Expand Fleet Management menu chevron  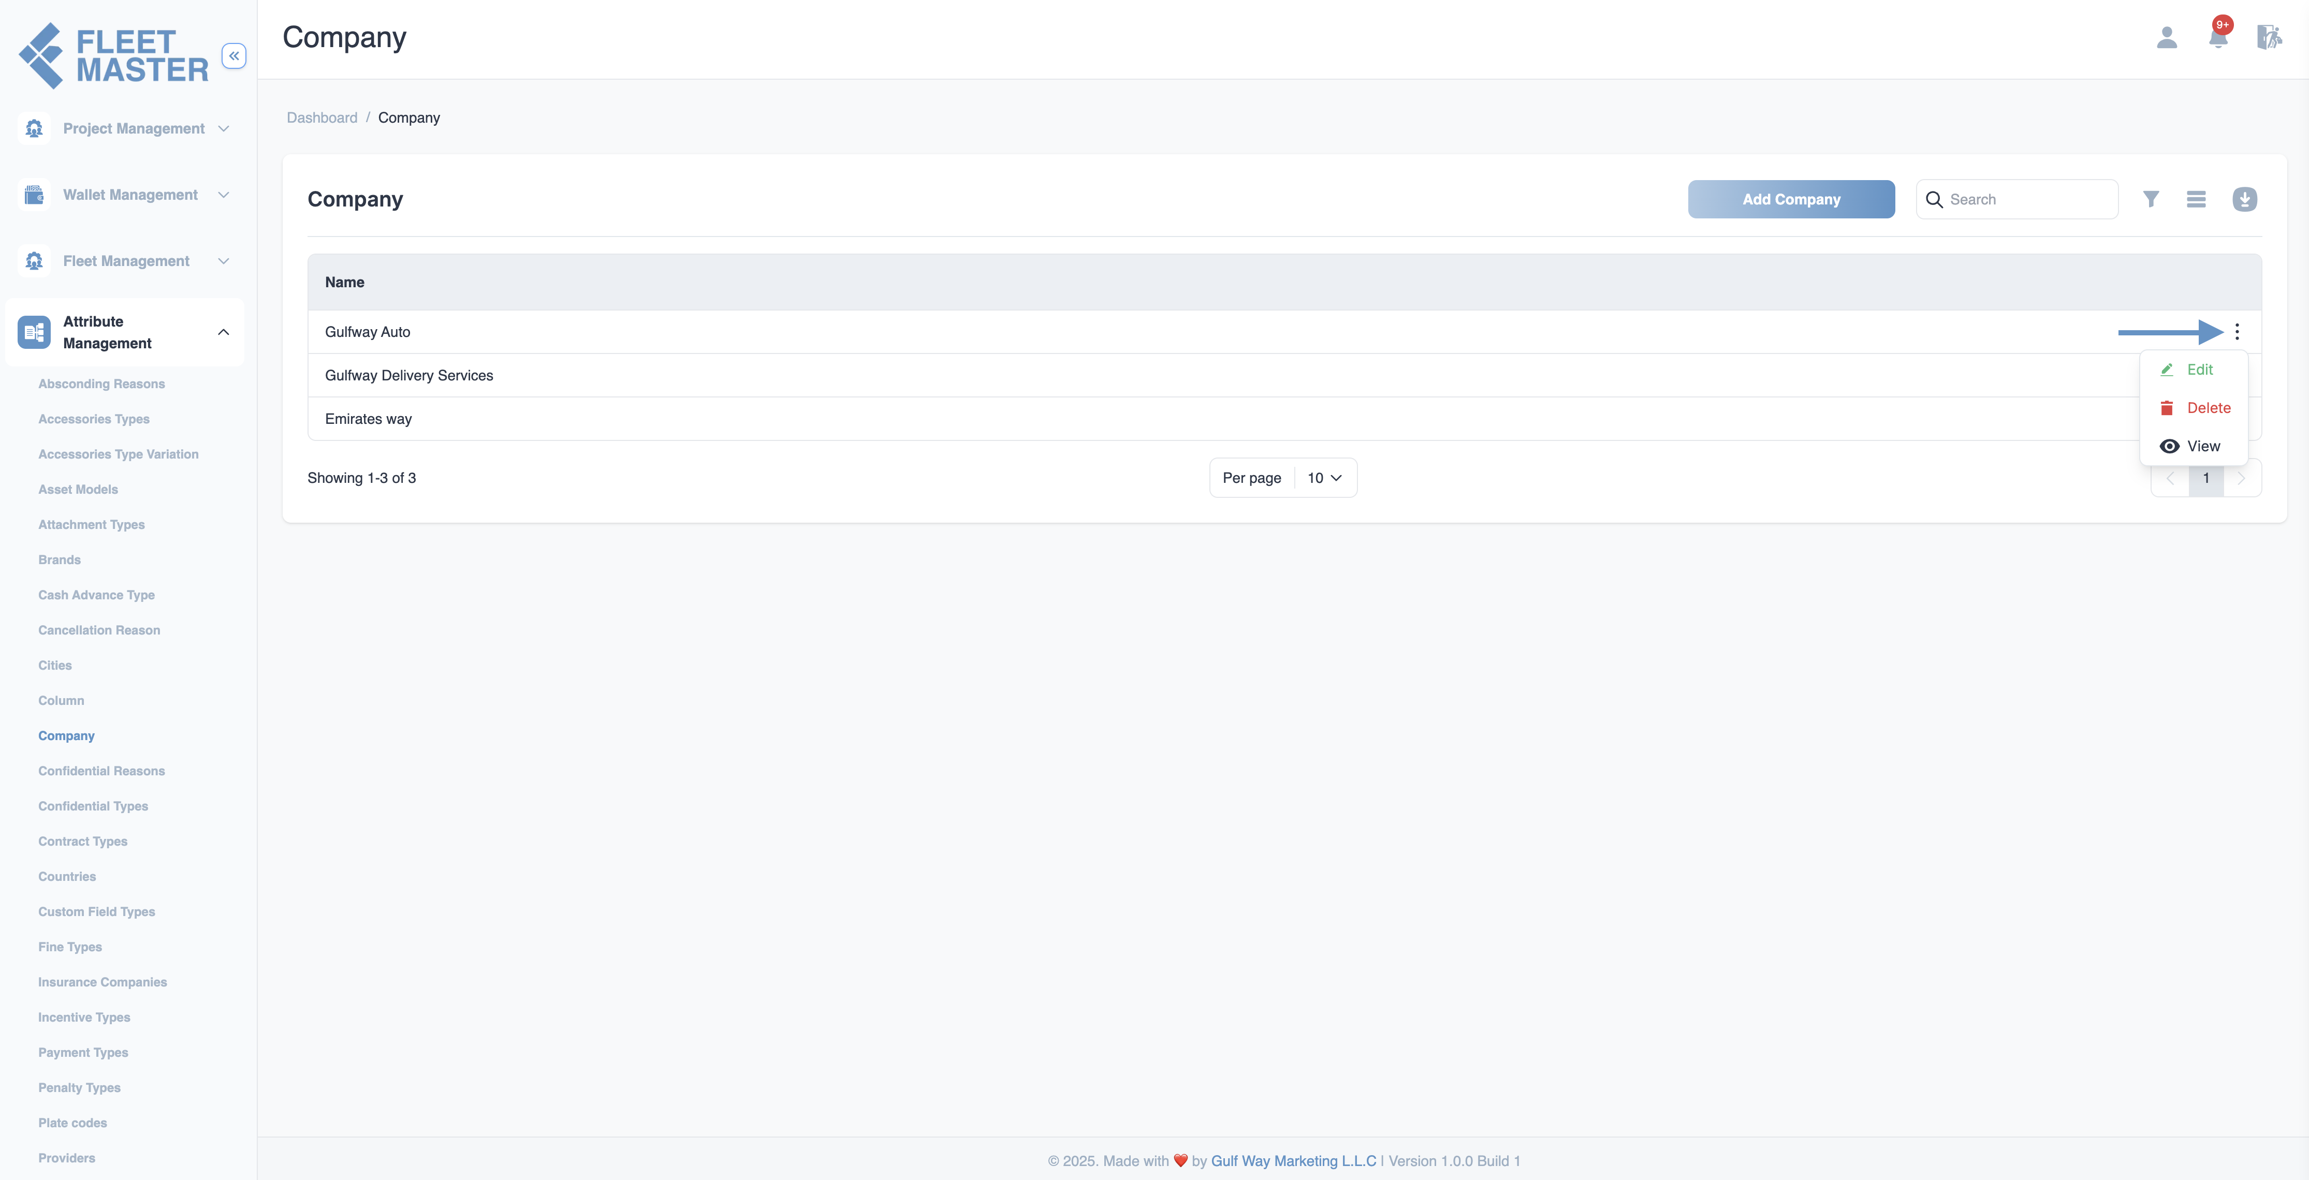[224, 261]
